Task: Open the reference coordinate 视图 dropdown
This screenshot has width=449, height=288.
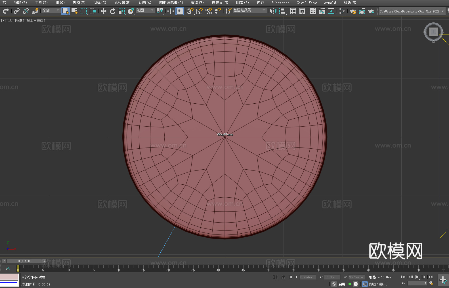Action: (145, 10)
